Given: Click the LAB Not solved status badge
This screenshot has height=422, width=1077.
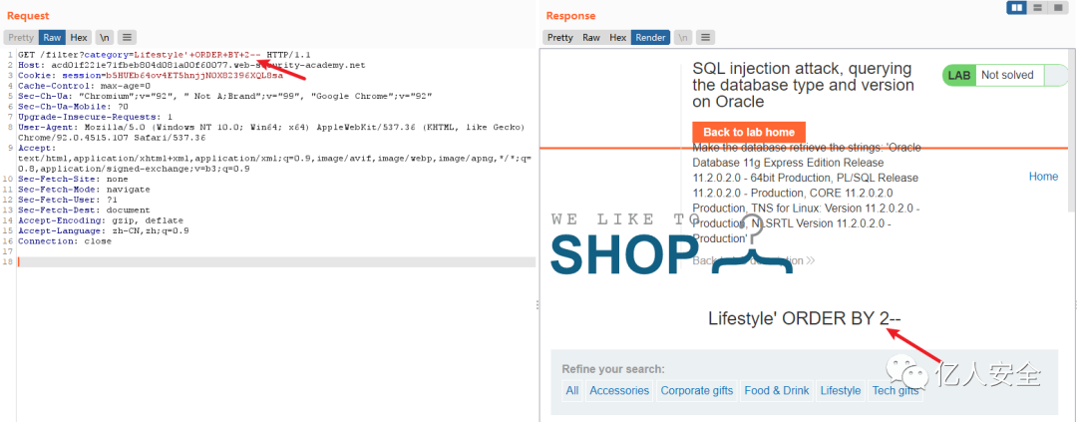Looking at the screenshot, I should 1005,75.
